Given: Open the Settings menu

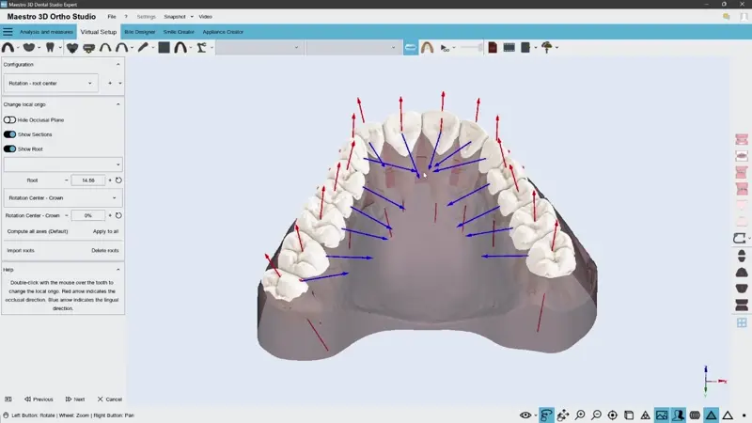Looking at the screenshot, I should 147,16.
